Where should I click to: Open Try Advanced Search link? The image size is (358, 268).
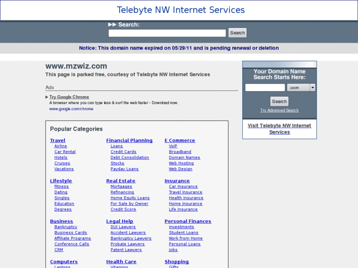click(279, 110)
